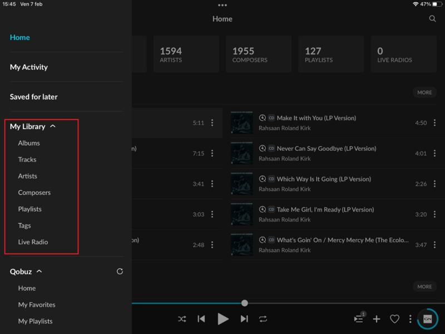Open the GN output selector icon
The image size is (445, 334).
[x=426, y=319]
